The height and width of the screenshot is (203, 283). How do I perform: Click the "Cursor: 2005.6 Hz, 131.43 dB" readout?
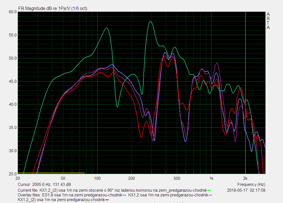(44, 184)
